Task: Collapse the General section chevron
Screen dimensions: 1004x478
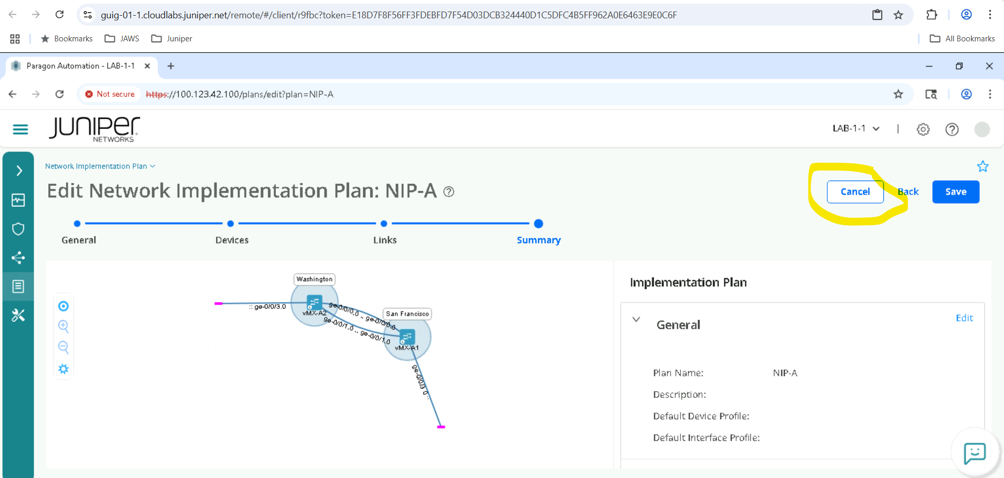Action: coord(636,319)
